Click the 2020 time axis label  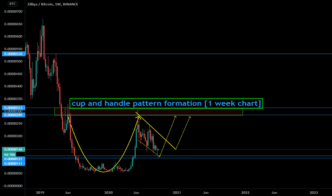point(109,192)
